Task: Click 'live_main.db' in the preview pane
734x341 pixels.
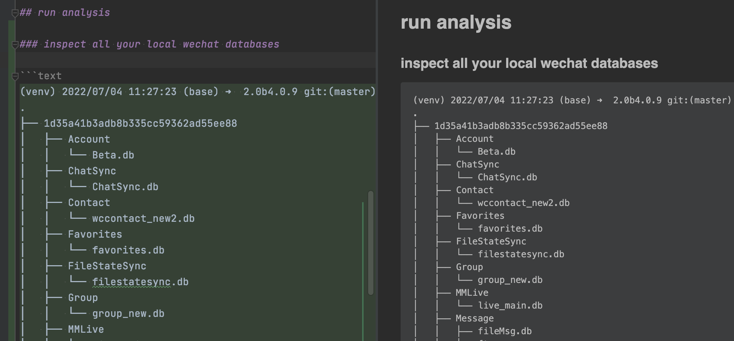Action: point(510,306)
